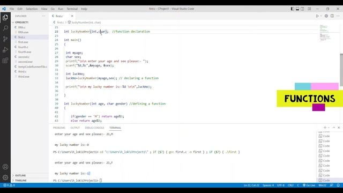343x193 pixels.
Task: Open the View menu
Action: (x=44, y=9)
